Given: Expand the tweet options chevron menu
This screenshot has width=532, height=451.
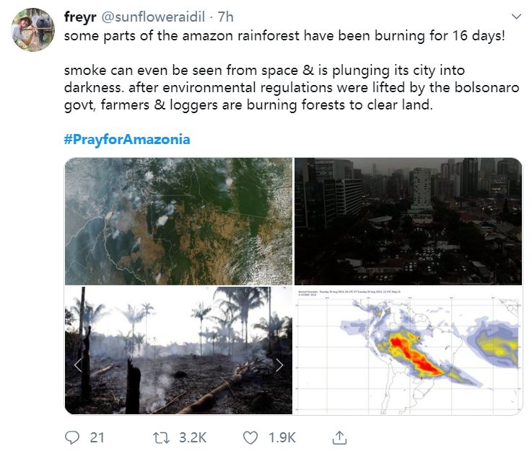Looking at the screenshot, I should point(516,16).
